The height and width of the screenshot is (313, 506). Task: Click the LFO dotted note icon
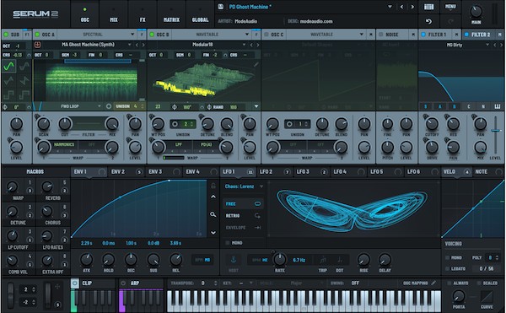[340, 260]
